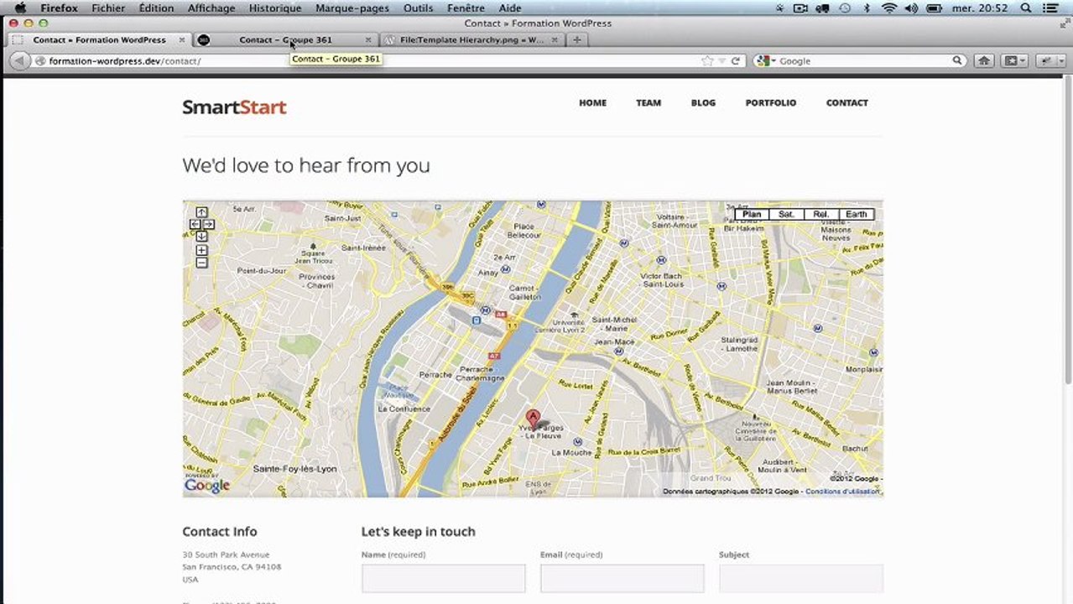Close the Template Hierarchy tab
Screen dimensions: 1073x604
point(554,39)
